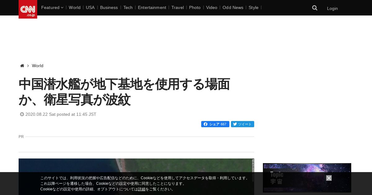Tweet the article with ツイート button

coord(242,124)
